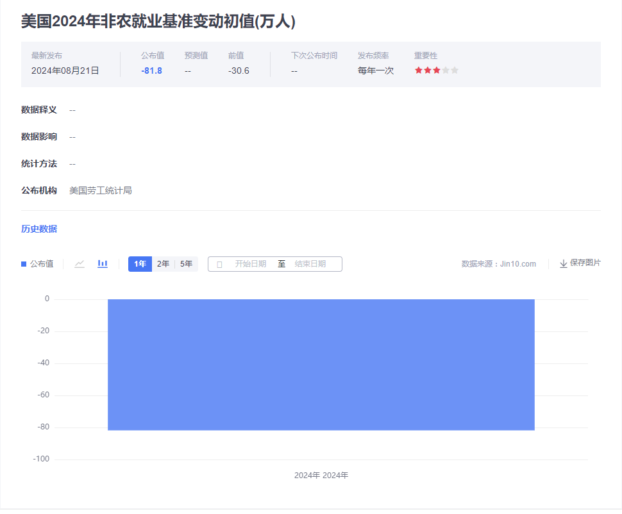This screenshot has height=514, width=622.
Task: Select the 1年 time range
Action: 140,264
